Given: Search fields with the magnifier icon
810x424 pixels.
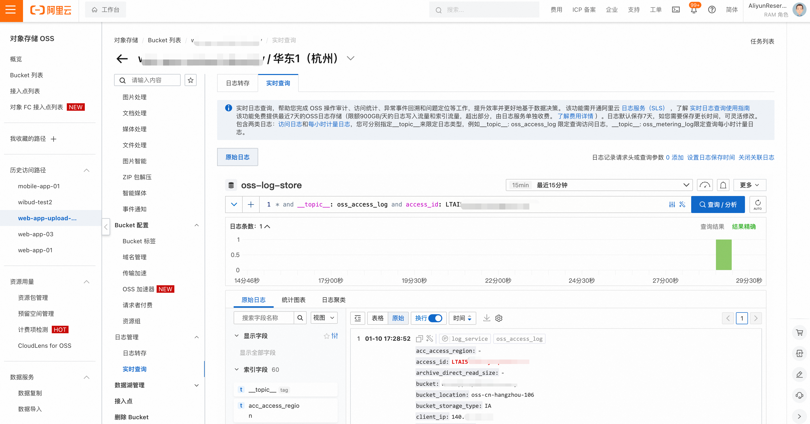Looking at the screenshot, I should click(x=300, y=318).
